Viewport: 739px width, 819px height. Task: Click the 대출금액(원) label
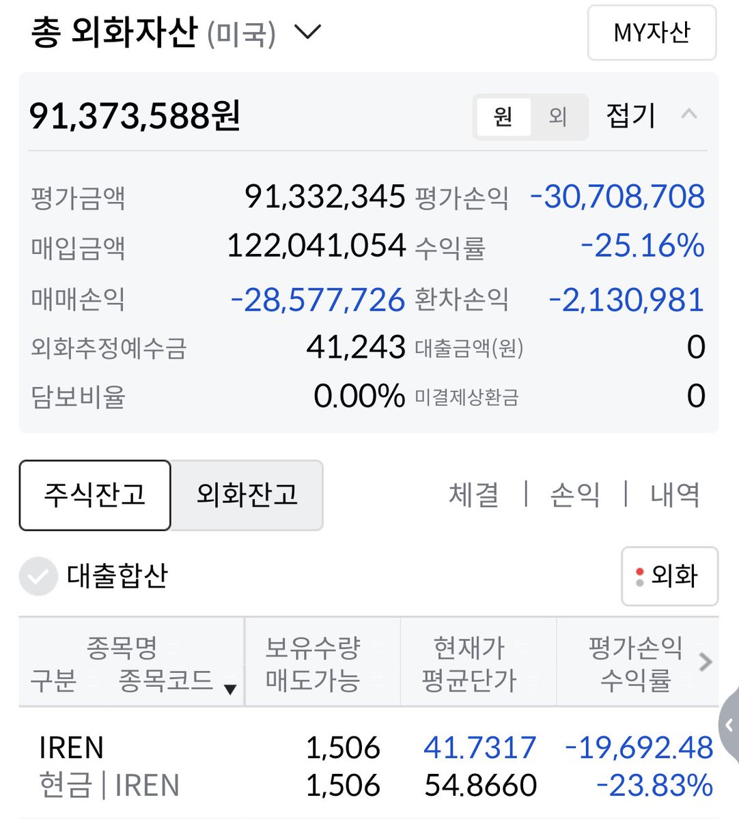coord(469,349)
